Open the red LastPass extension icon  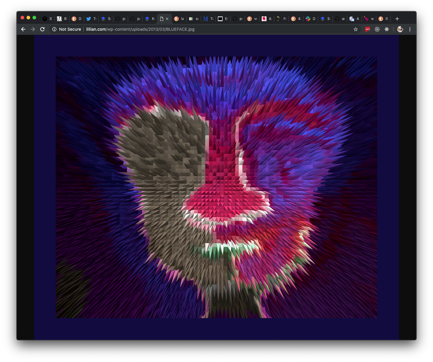[368, 29]
